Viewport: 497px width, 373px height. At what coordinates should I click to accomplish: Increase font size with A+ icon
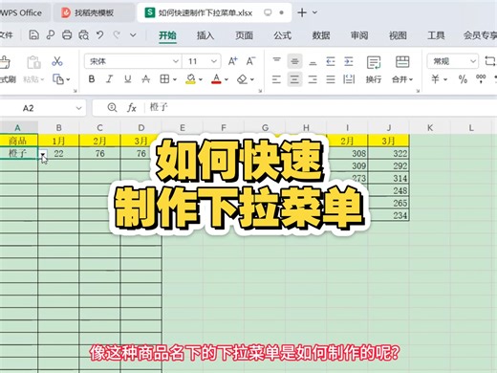(x=233, y=61)
